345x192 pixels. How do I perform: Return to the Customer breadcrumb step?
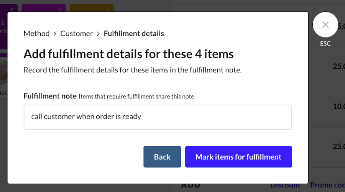click(77, 34)
